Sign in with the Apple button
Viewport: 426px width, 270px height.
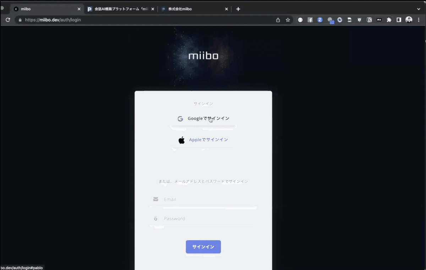click(x=203, y=140)
